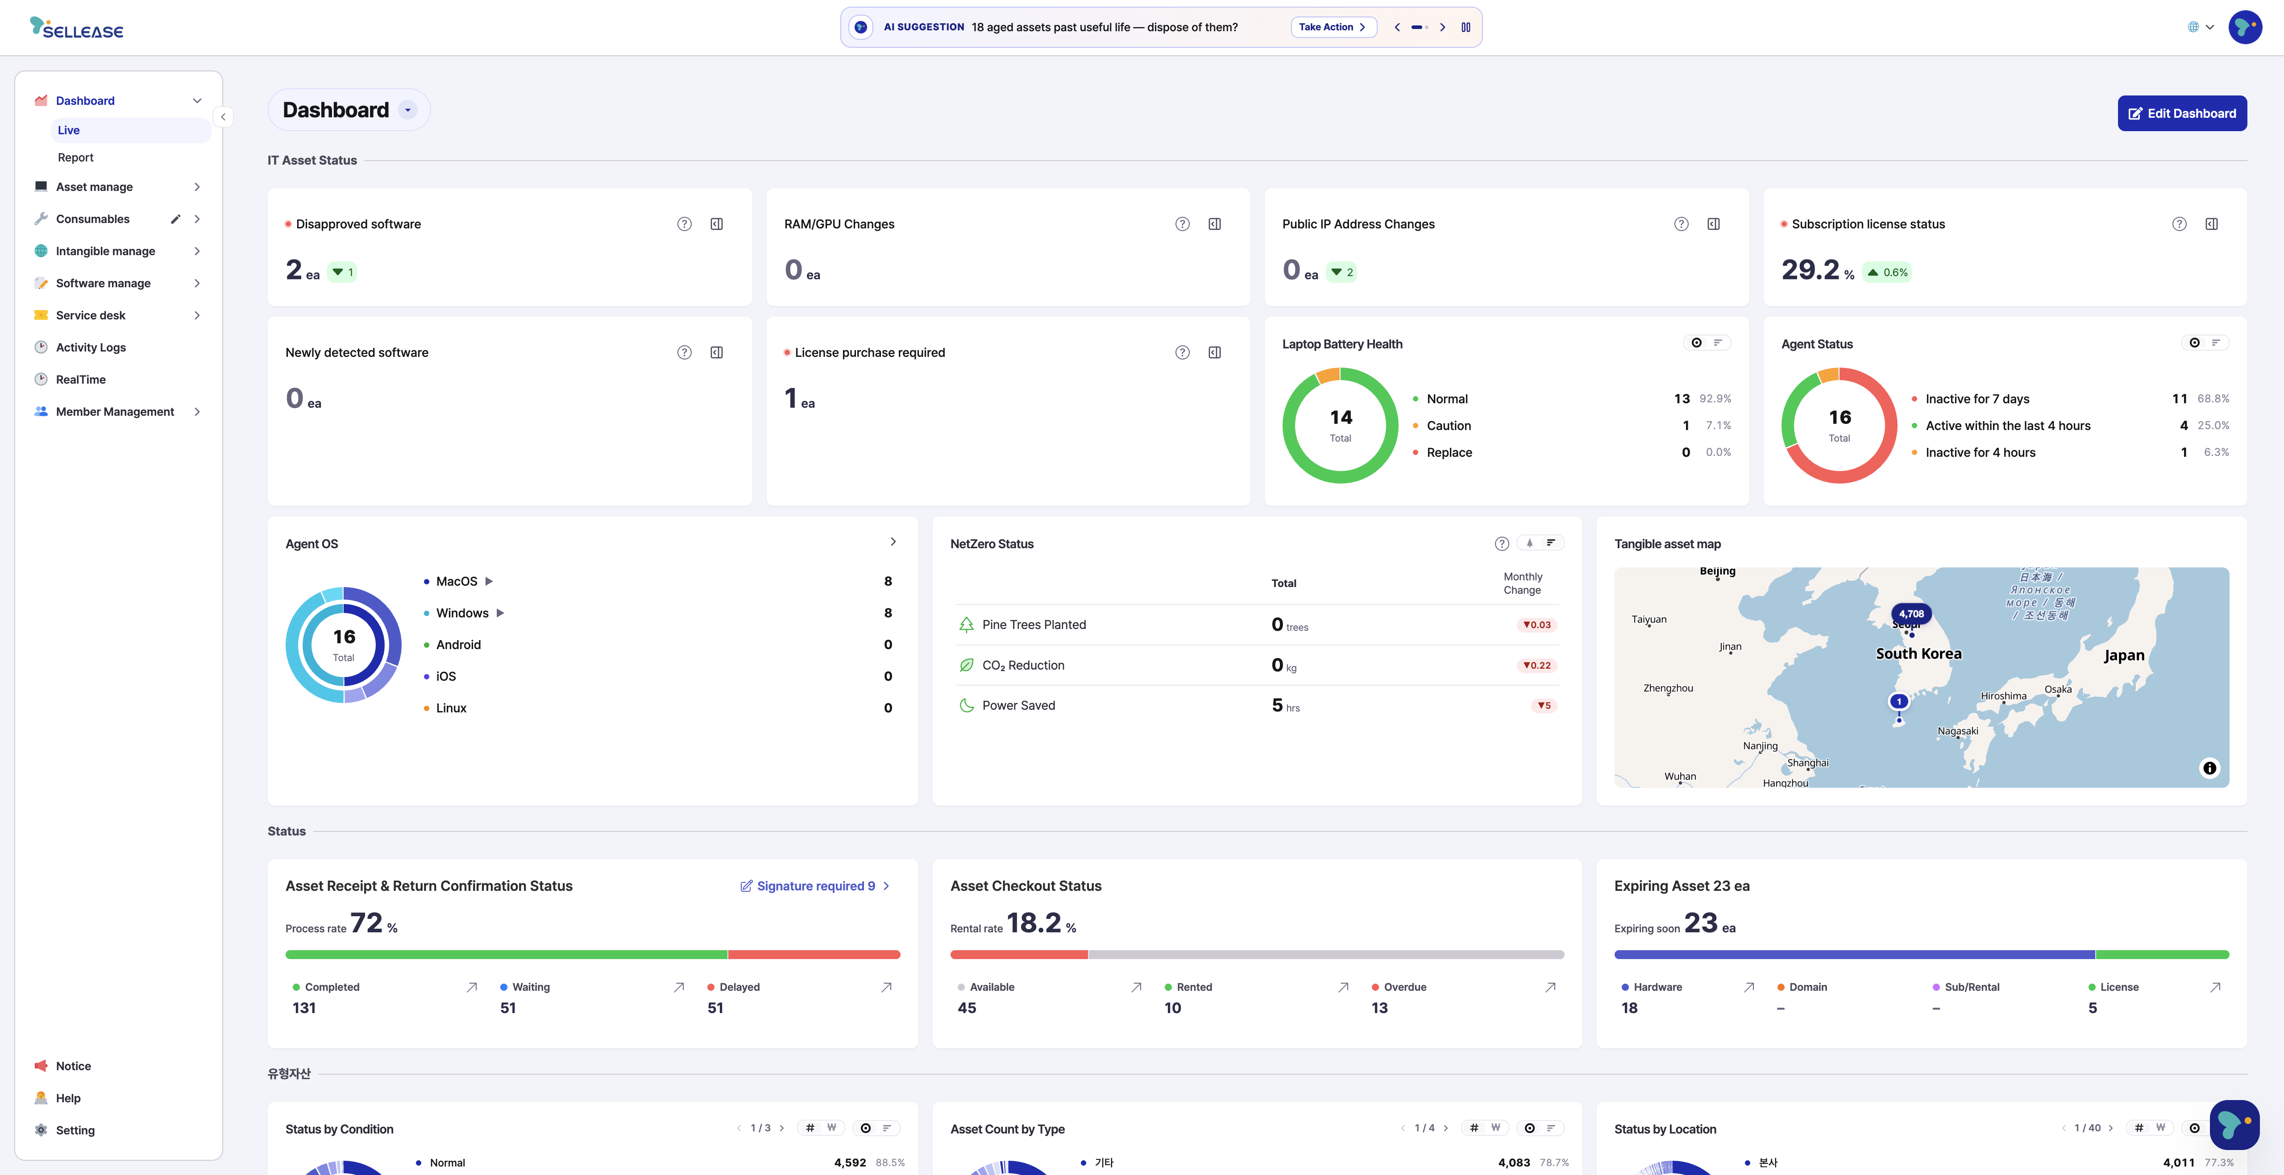Switch Status by Condition to bar view
Viewport: 2284px width, 1175px height.
point(888,1128)
